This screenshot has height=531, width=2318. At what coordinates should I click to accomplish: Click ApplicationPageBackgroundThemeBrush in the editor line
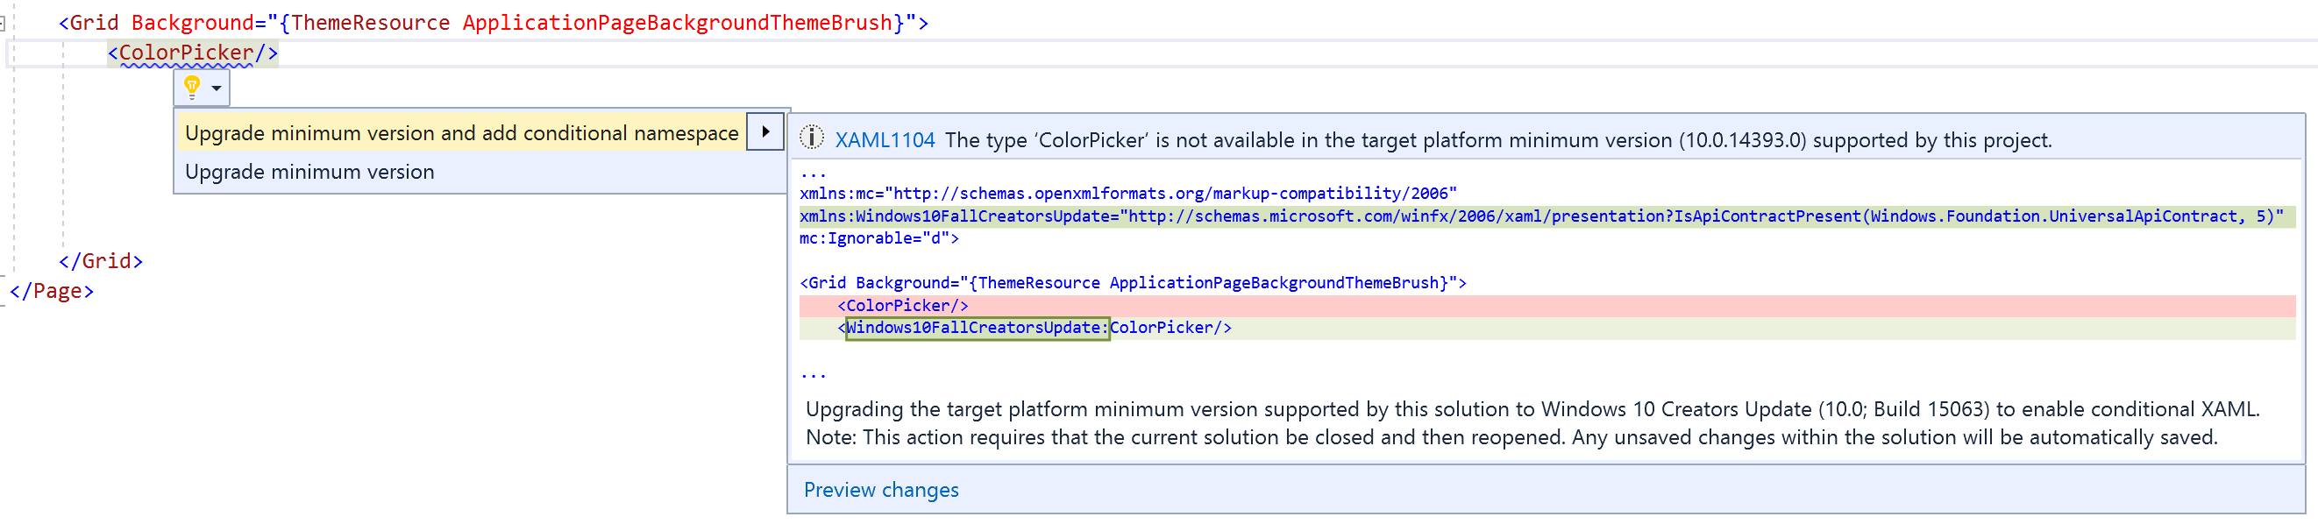[x=677, y=23]
